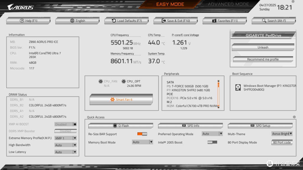Open High Bandwidth Auto dropdown
303x170 pixels.
click(x=65, y=145)
